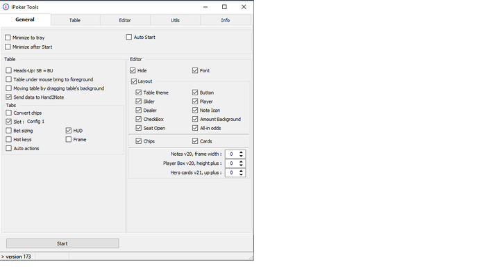The width and height of the screenshot is (486, 274).
Task: Check the Frame checkbox
Action: coord(69,139)
